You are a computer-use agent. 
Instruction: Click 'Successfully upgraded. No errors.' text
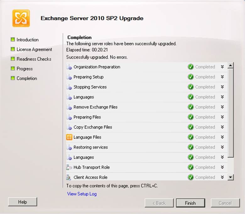point(97,57)
